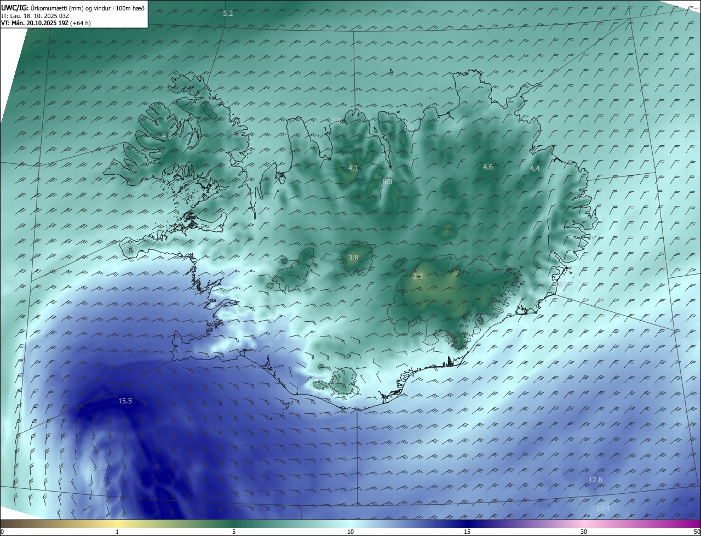Click the 12.8 value label
Image resolution: width=701 pixels, height=536 pixels.
click(x=595, y=480)
